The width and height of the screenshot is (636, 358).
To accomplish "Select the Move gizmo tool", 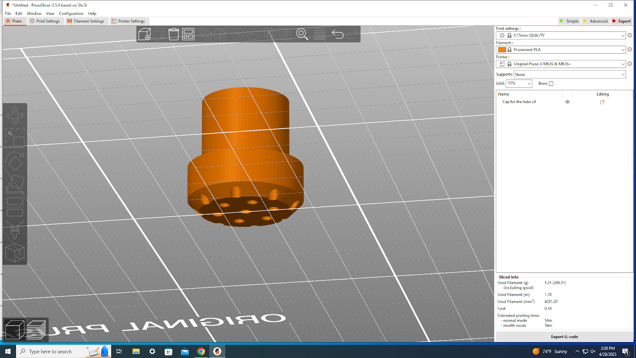I will tap(15, 115).
